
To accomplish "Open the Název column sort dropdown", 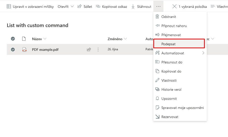I will [x=45, y=39].
